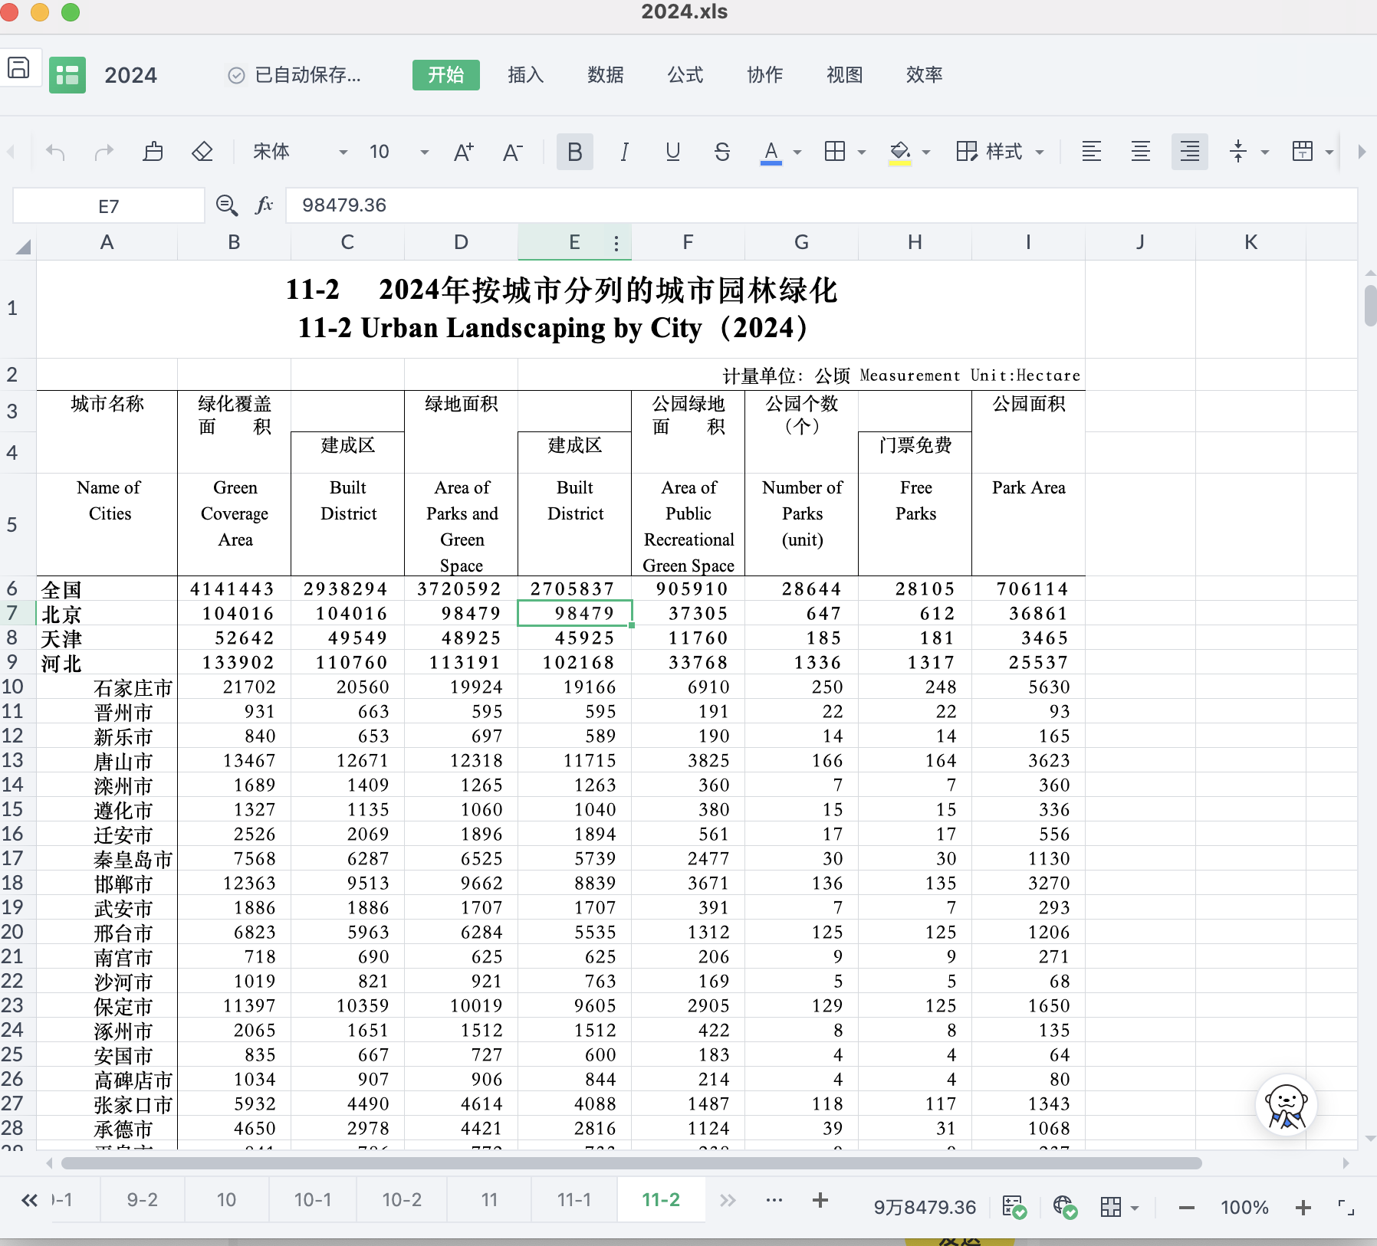Toggle strikethrough formatting
Screen dimensions: 1377x1246
coord(721,152)
